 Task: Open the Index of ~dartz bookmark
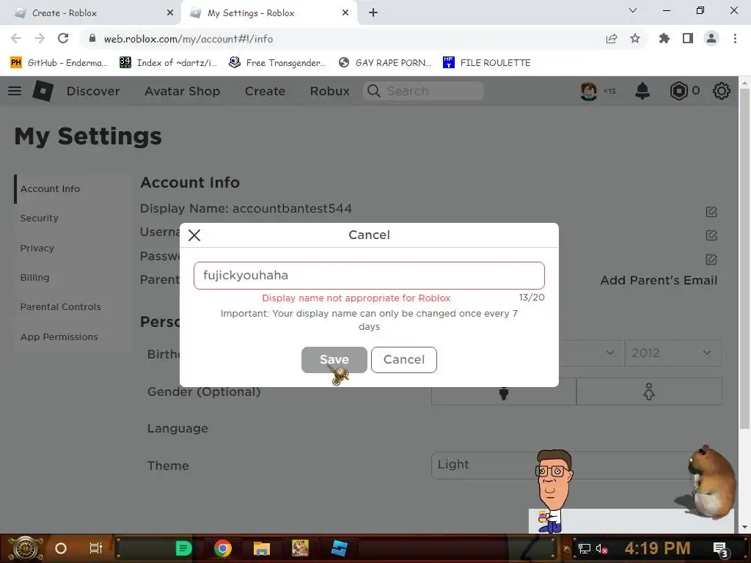[168, 63]
